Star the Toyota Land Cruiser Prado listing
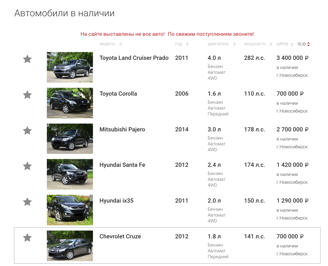The width and height of the screenshot is (328, 266). pyautogui.click(x=27, y=59)
